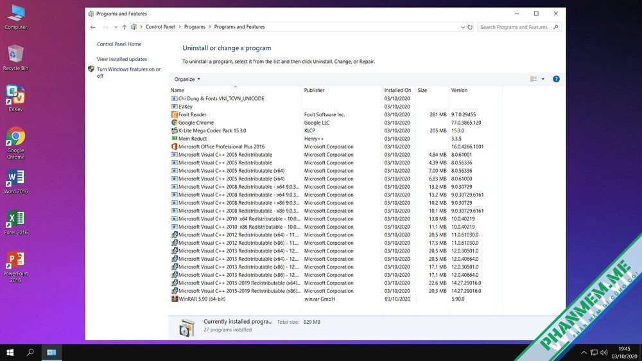
Task: Click the Foxit Reader program icon
Action: click(175, 115)
